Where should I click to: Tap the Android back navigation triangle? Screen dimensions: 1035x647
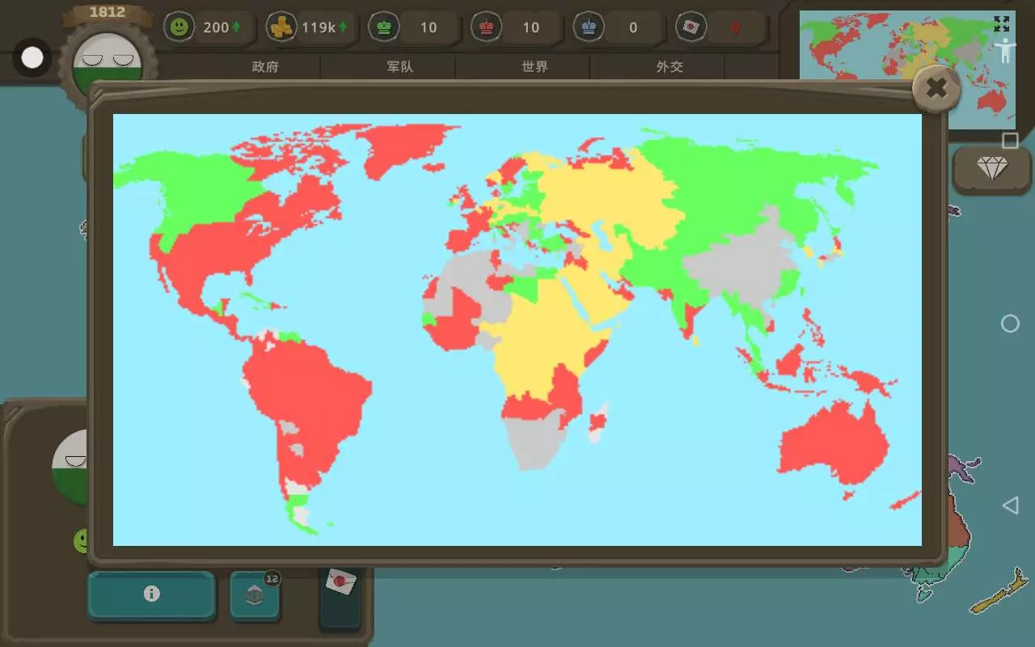(1010, 505)
